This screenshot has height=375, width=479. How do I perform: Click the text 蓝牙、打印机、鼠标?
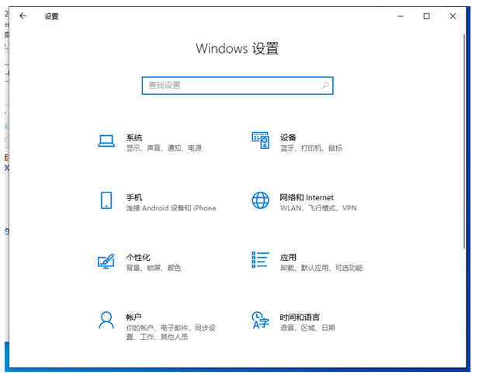pos(311,148)
